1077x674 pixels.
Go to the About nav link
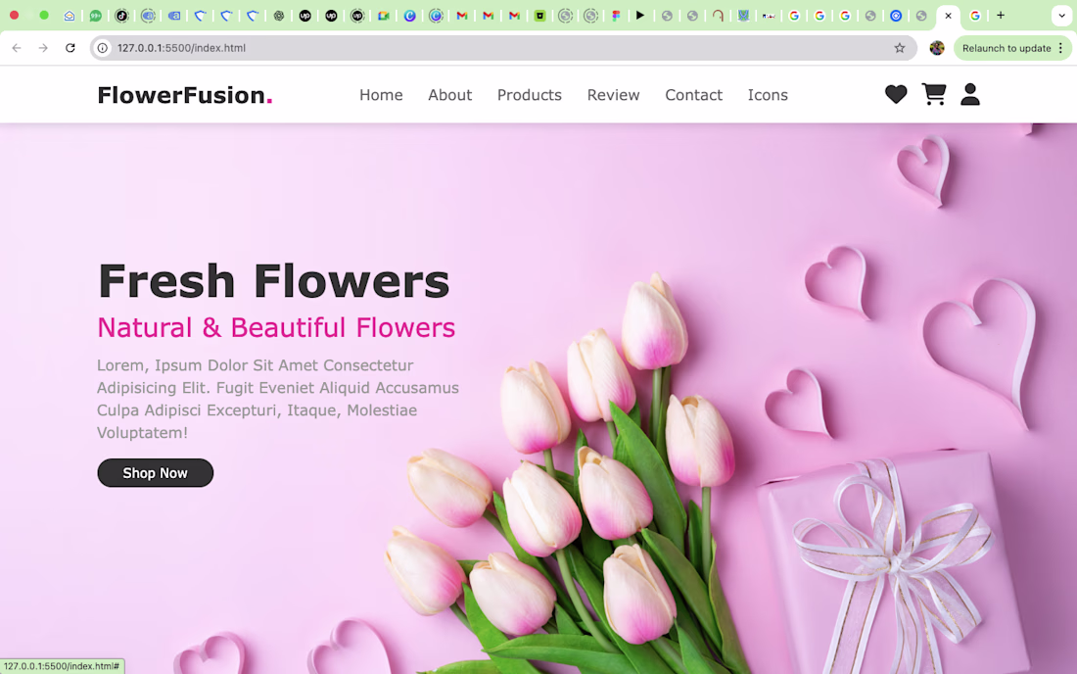tap(450, 95)
